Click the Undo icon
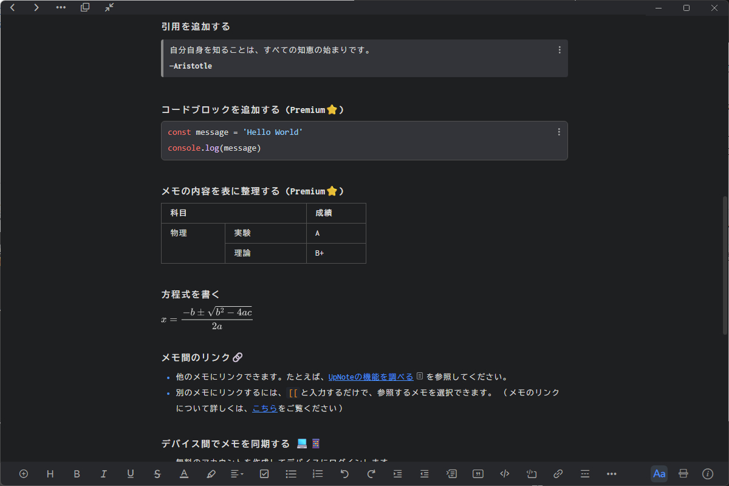 point(344,474)
